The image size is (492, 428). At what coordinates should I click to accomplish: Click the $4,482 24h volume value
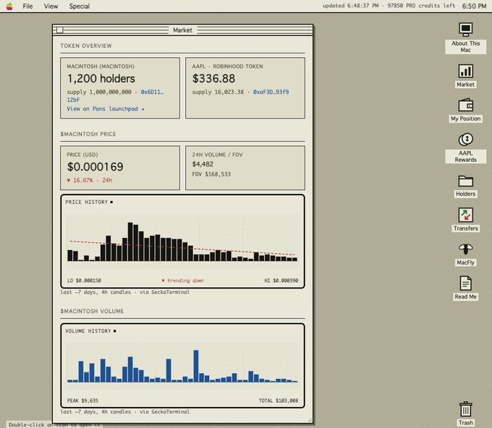[x=203, y=164]
